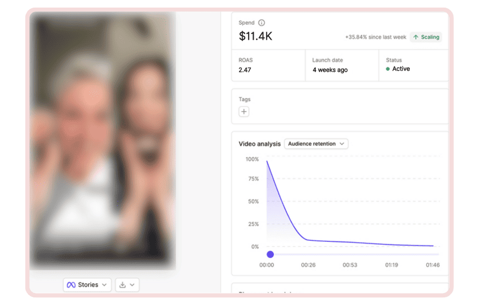Click the 25% axis label

pyautogui.click(x=253, y=224)
